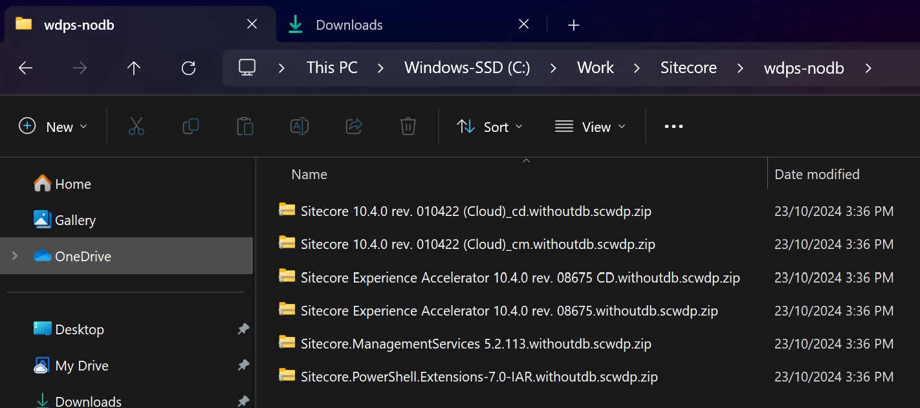Navigate to This PC breadcrumb

coord(332,68)
